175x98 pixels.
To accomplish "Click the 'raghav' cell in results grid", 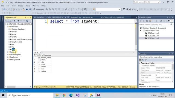I will coord(44,71).
